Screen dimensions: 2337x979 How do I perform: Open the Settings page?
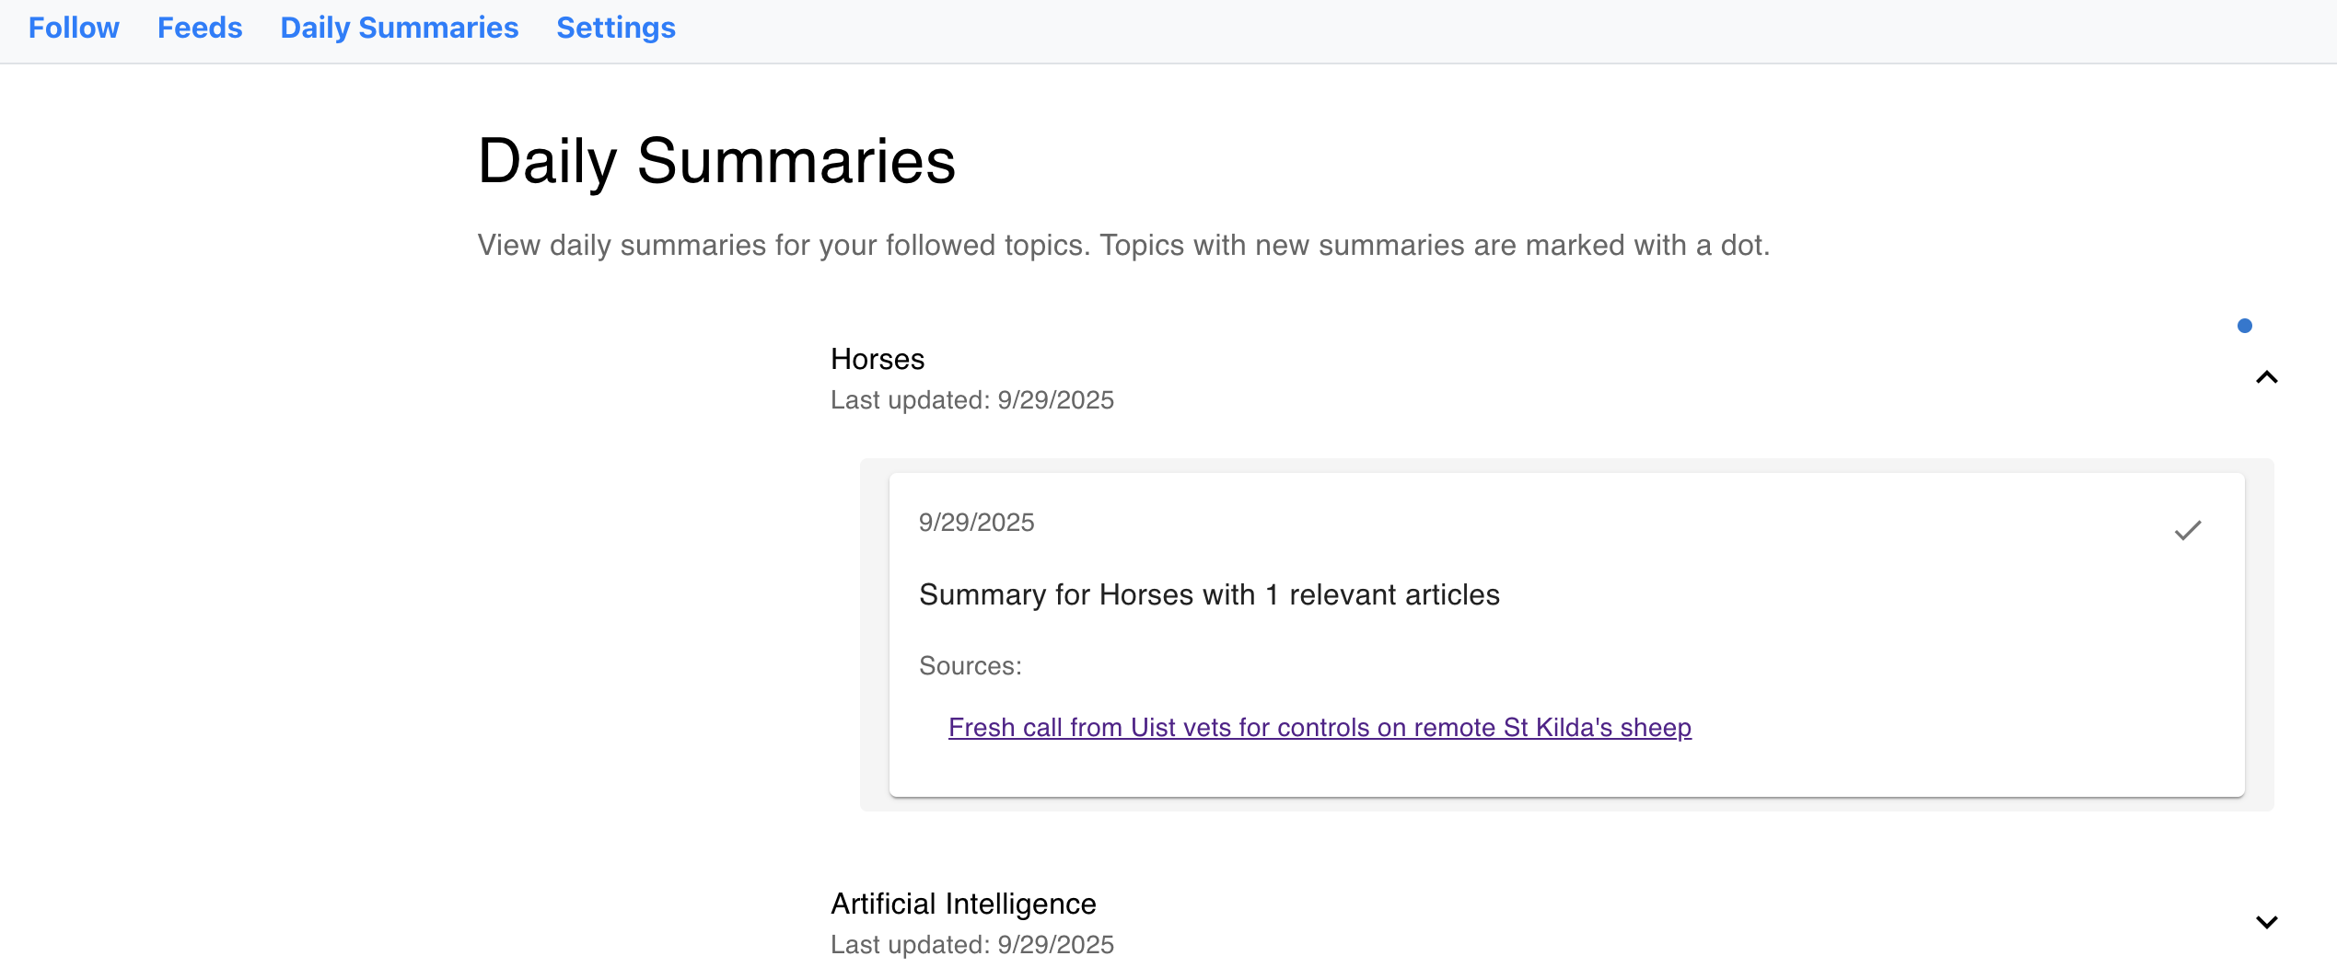(x=615, y=28)
